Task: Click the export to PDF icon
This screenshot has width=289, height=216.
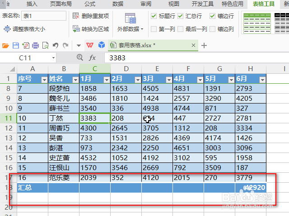Action: click(26, 45)
